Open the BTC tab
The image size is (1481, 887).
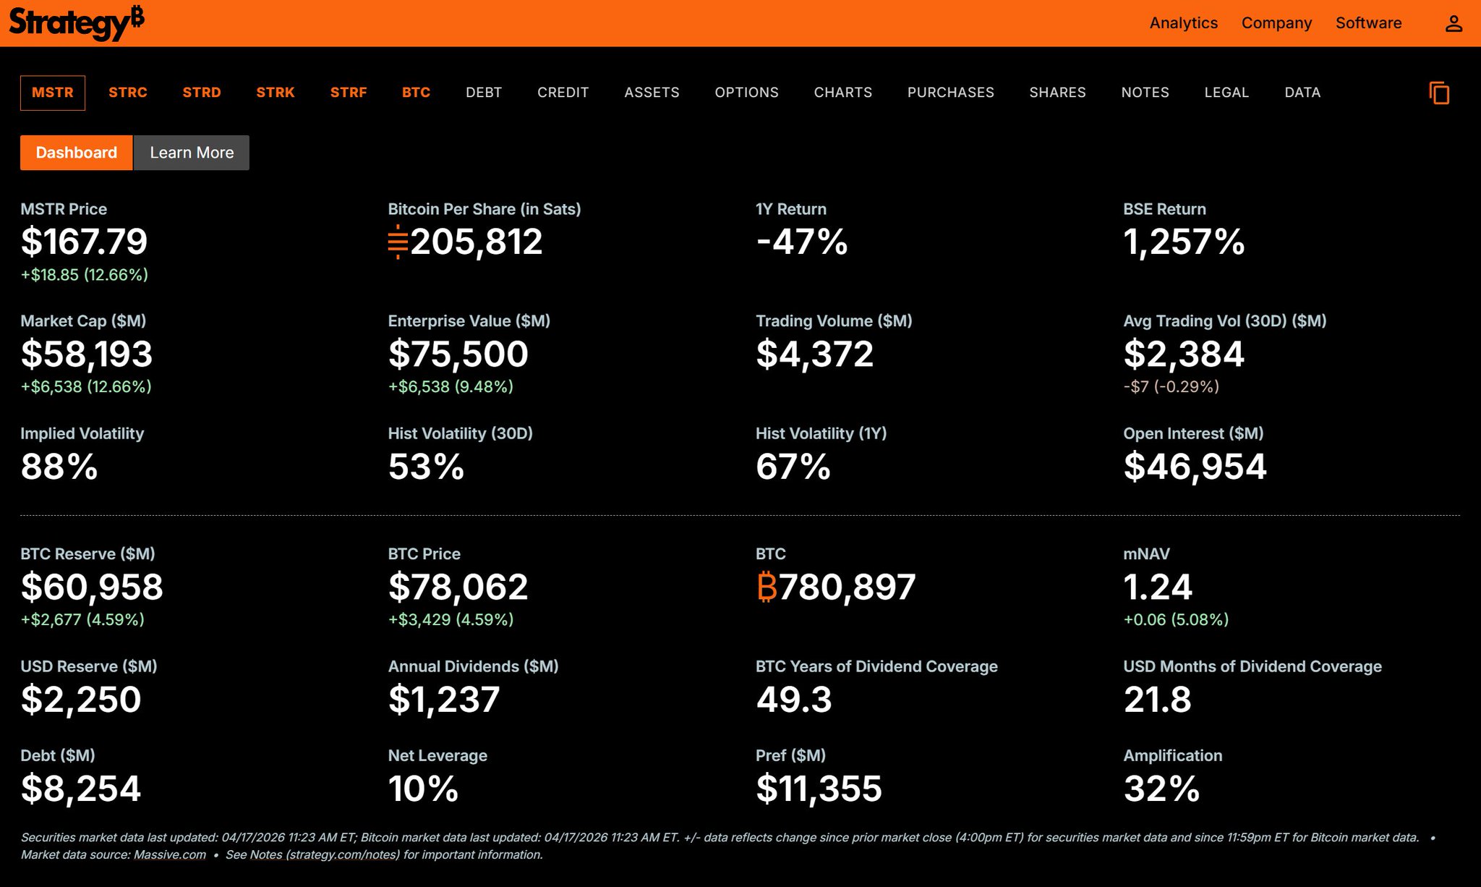coord(416,93)
